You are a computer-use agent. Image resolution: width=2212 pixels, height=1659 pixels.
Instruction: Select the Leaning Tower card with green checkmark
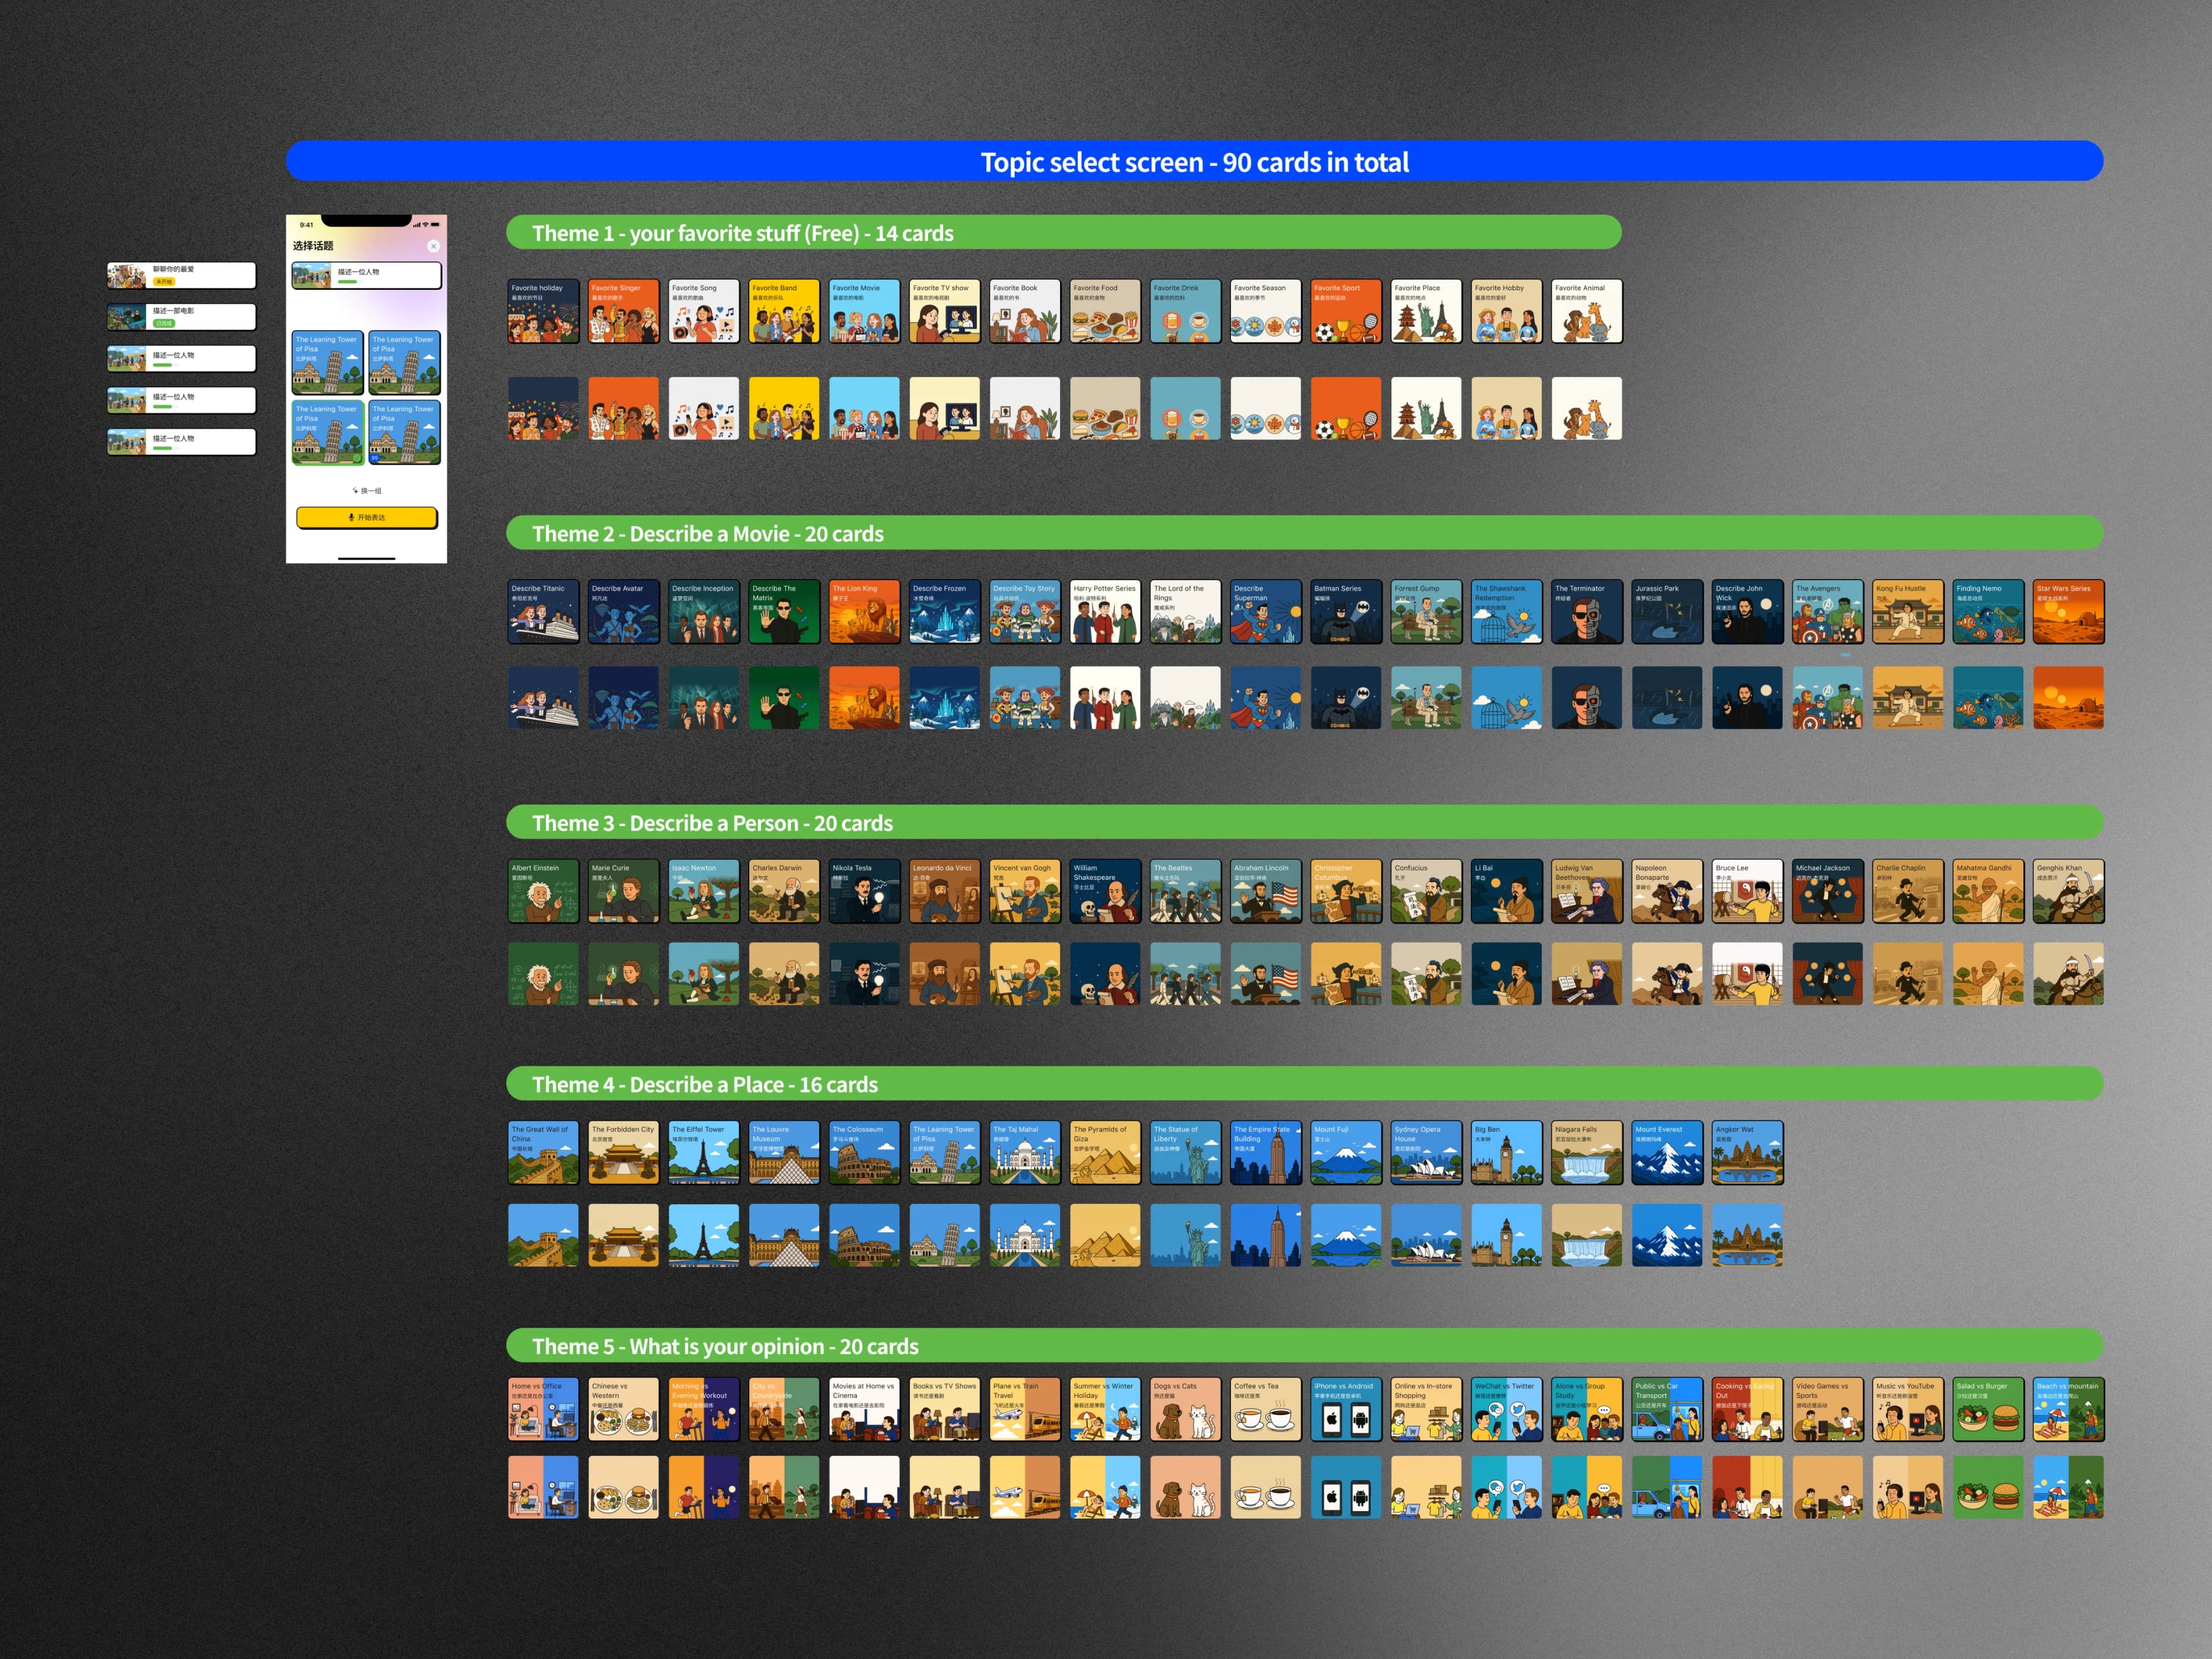point(328,433)
